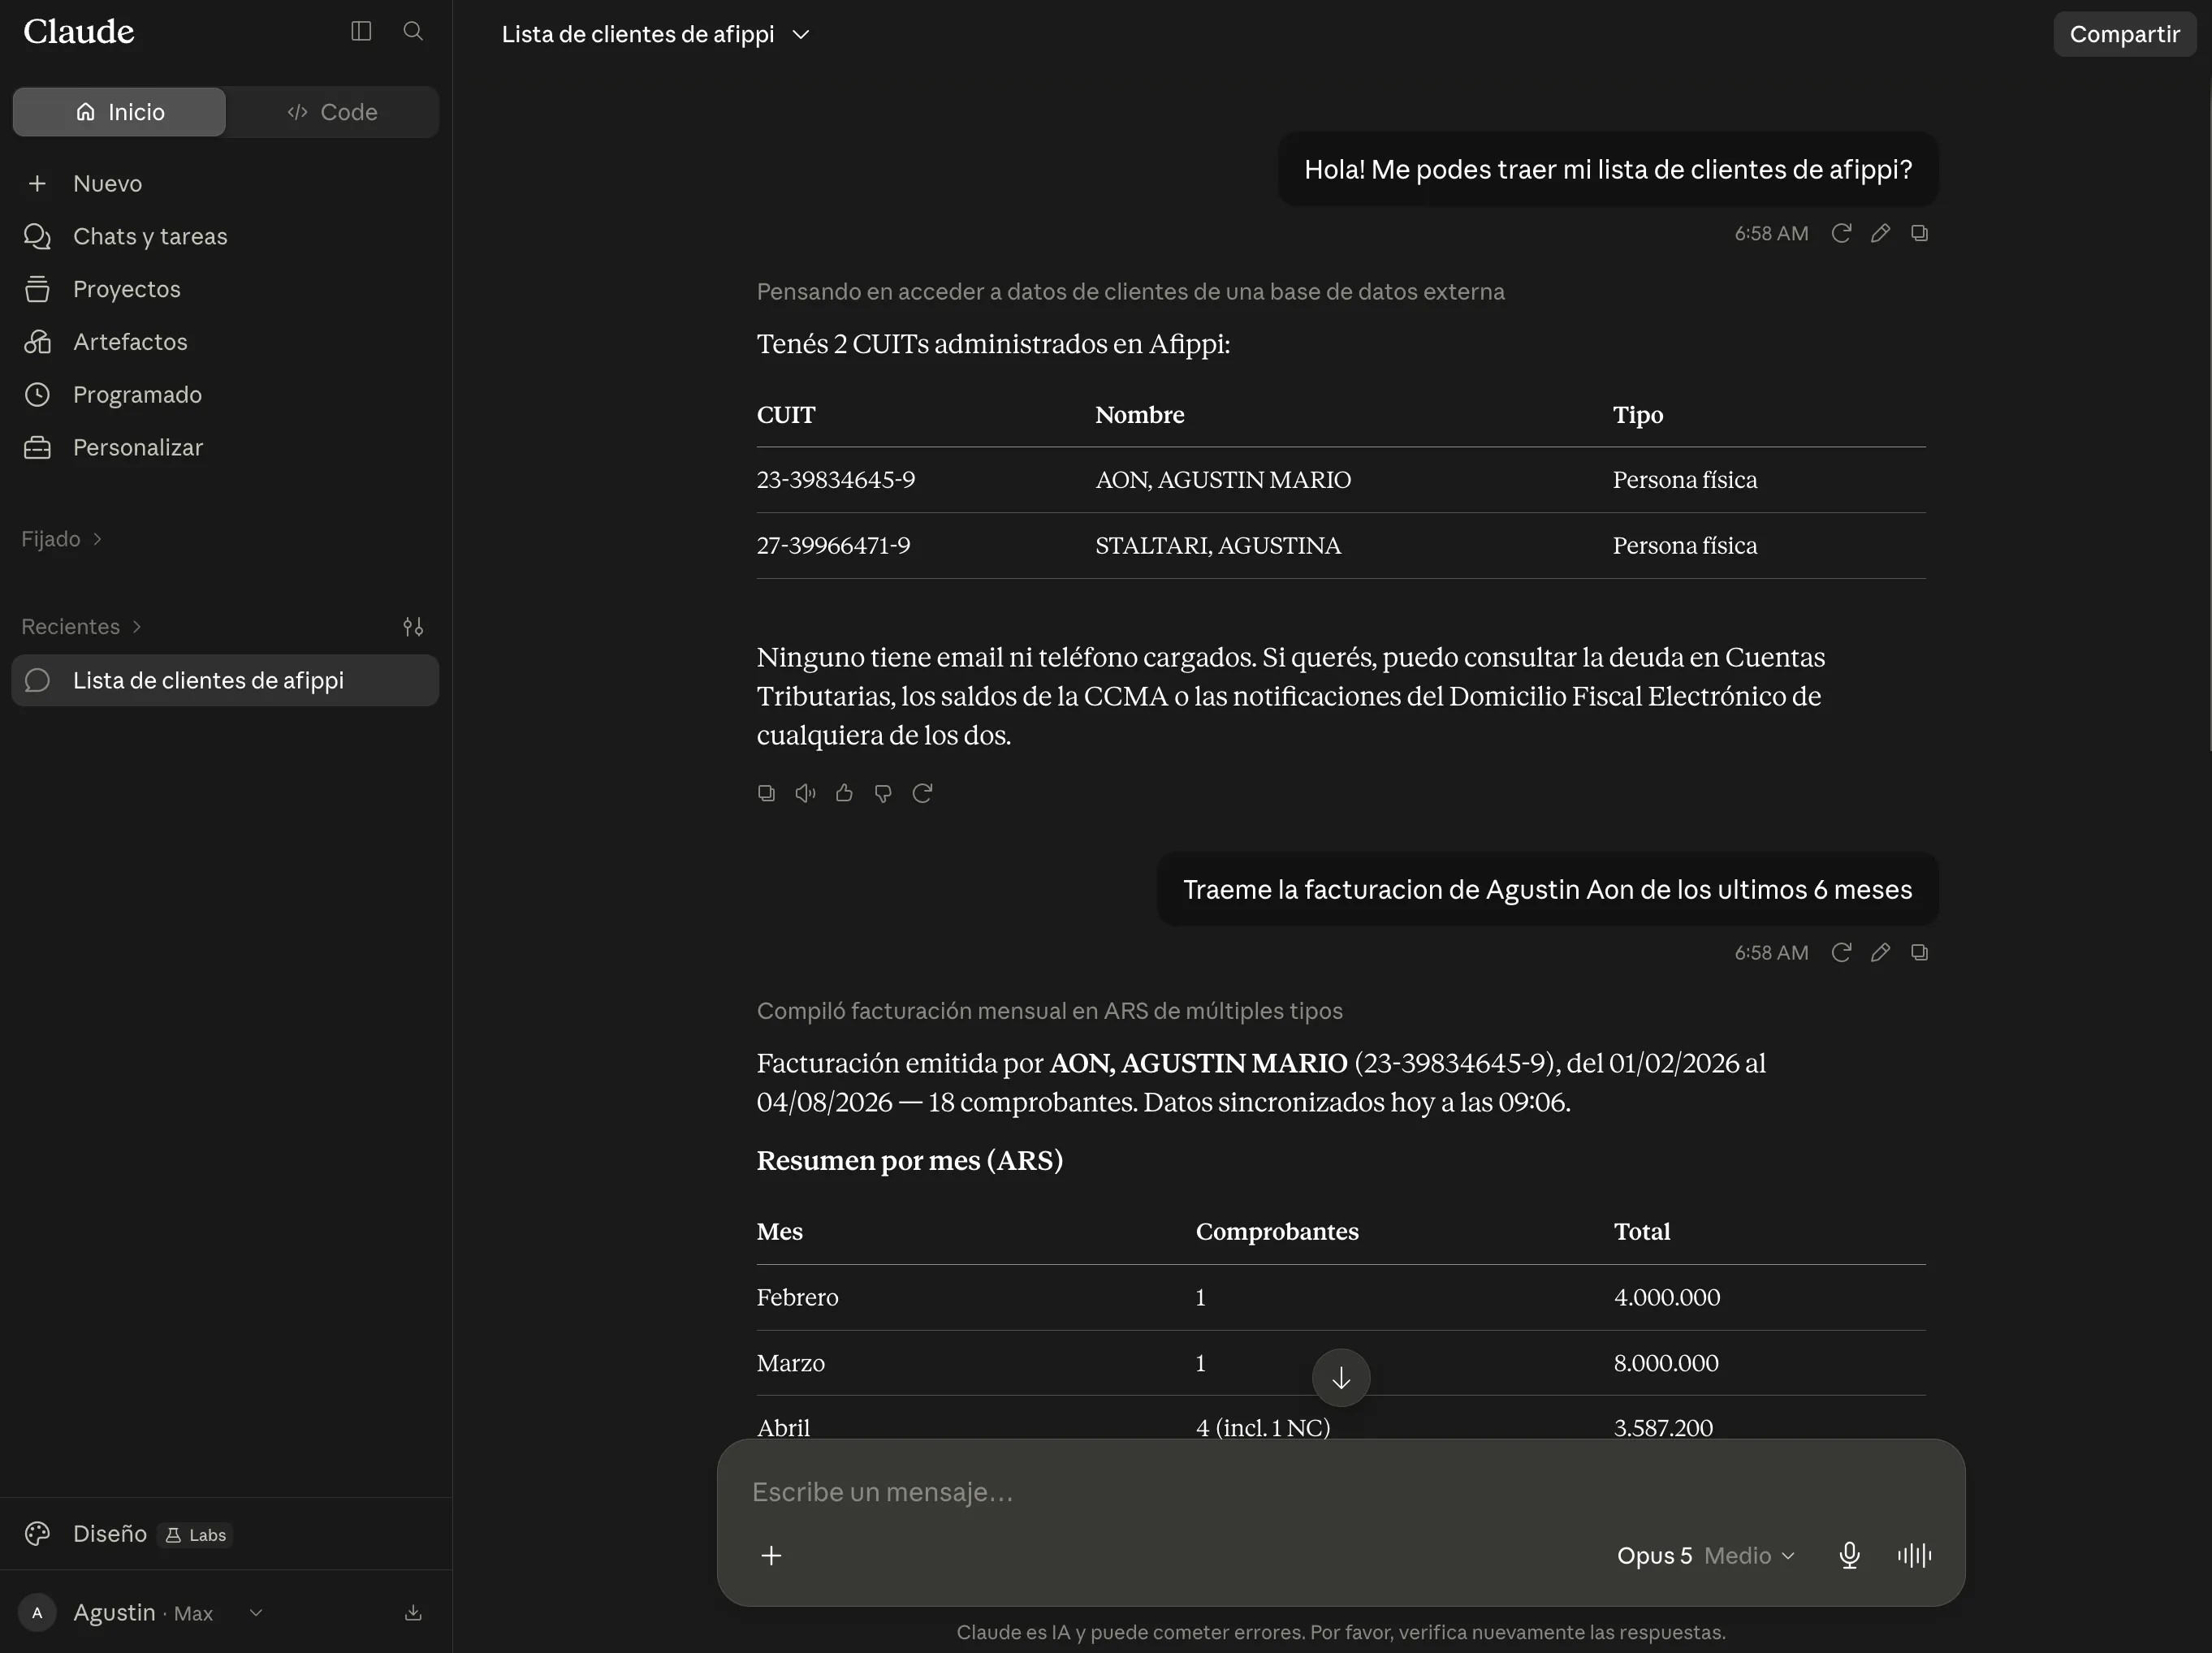
Task: Copy the facturacion de Agustin Aon message
Action: tap(1919, 952)
